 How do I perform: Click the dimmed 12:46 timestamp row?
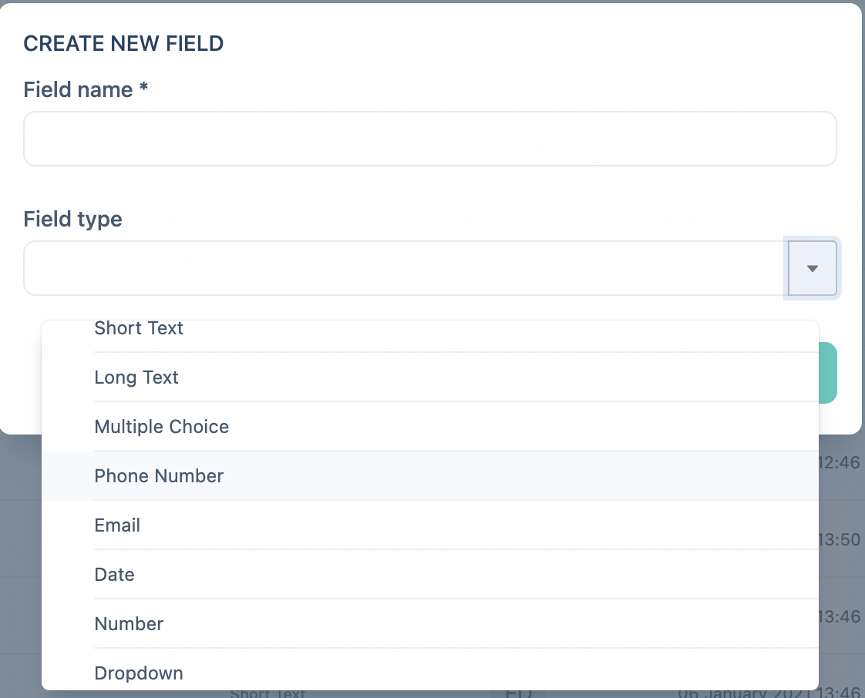click(x=840, y=462)
